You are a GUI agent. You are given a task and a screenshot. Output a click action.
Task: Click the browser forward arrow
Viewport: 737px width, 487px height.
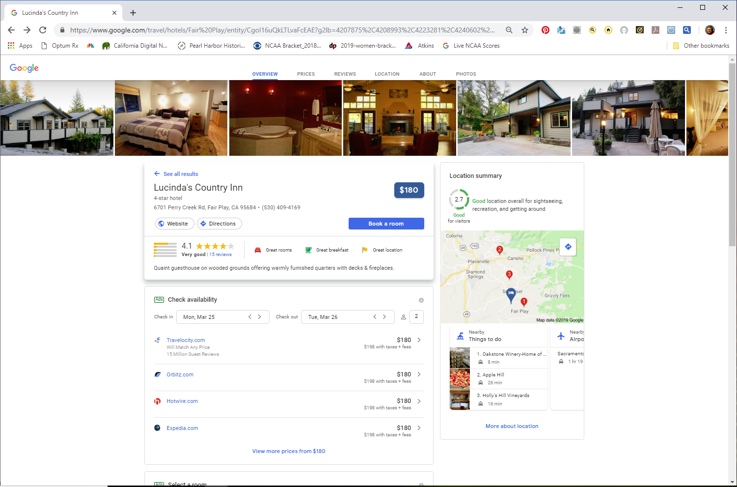(27, 30)
